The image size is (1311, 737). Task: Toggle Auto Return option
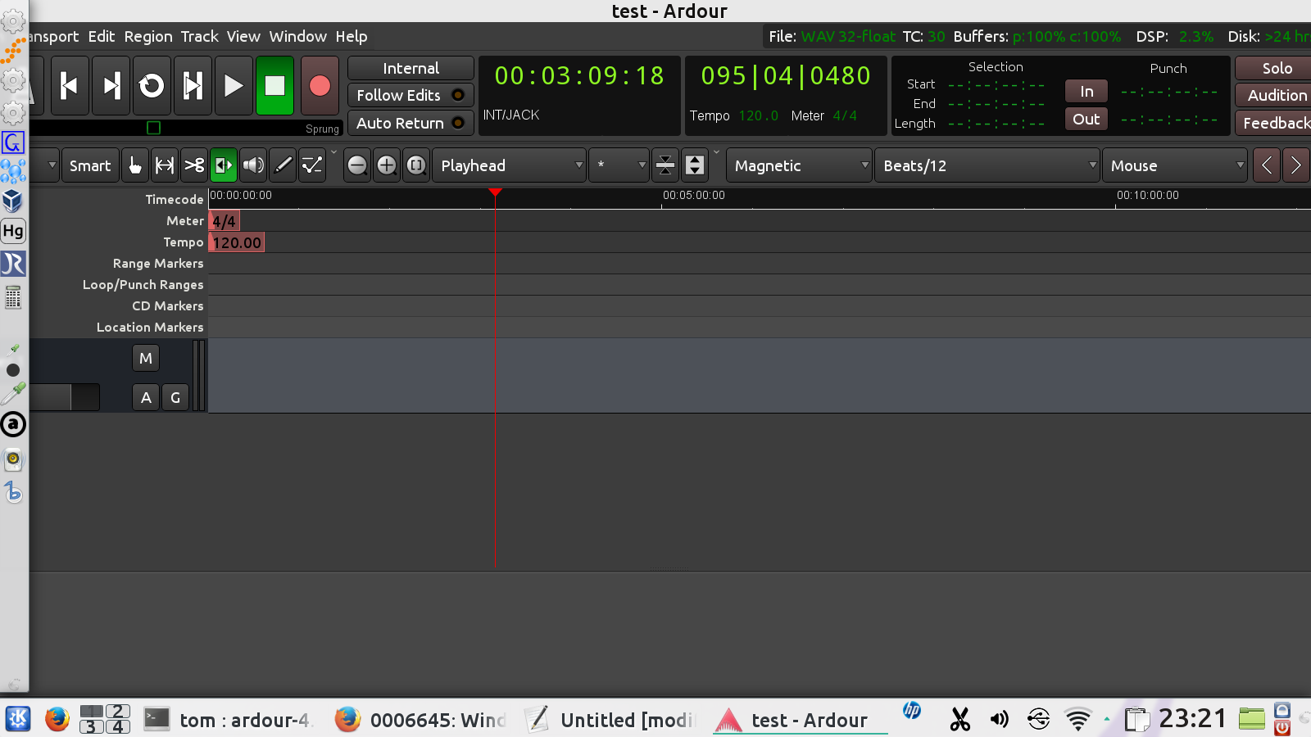411,124
